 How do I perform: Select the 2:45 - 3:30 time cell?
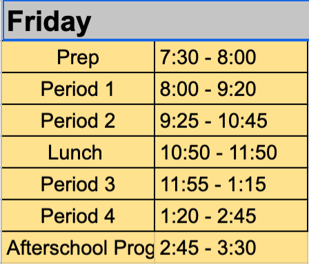click(231, 248)
